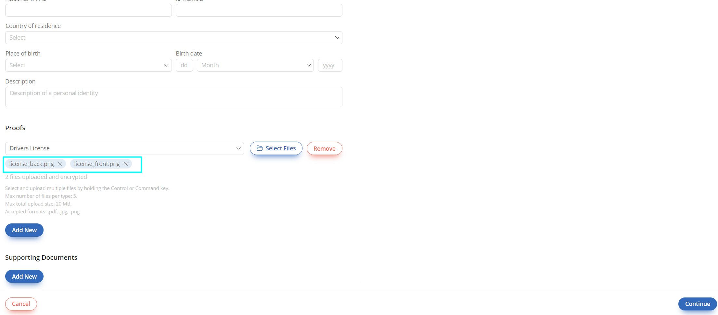Click the 'Max number of files per type: 5.' note

click(41, 196)
